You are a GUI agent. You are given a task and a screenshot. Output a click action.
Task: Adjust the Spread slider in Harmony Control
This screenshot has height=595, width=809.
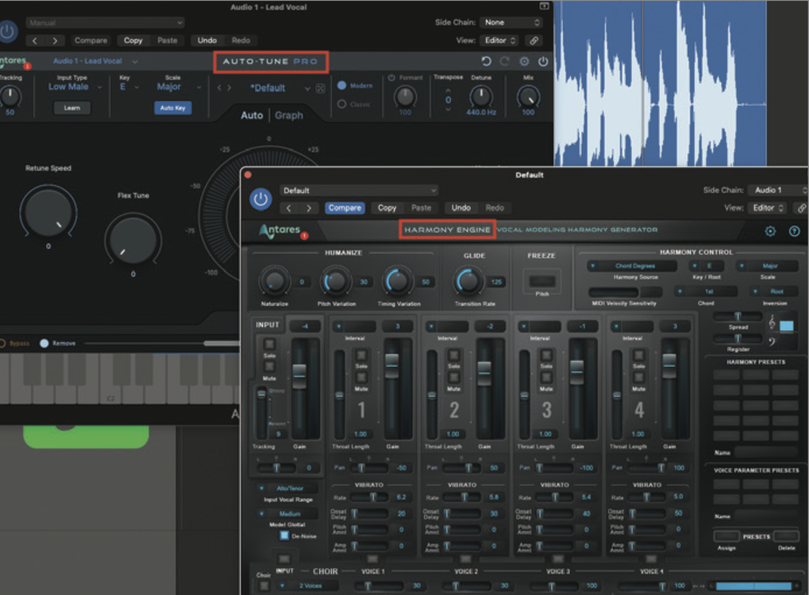click(738, 316)
